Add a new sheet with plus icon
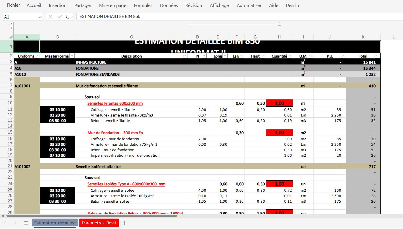Viewport: 403px width, 229px height. (x=125, y=223)
